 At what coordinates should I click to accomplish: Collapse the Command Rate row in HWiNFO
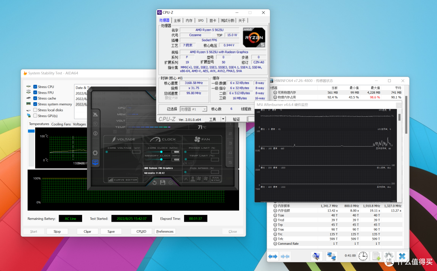(x=275, y=244)
